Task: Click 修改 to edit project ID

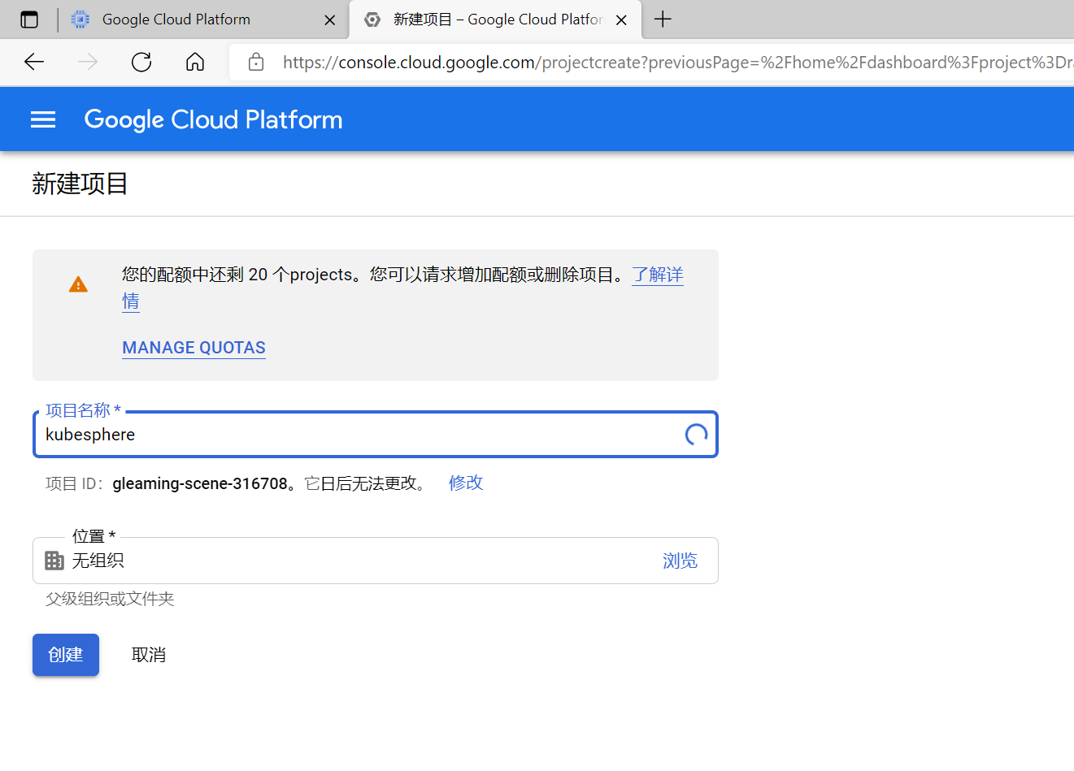Action: pyautogui.click(x=466, y=483)
